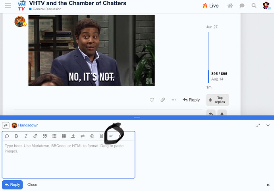Collapse the composer with chevron down
The image size is (274, 191).
point(268,125)
